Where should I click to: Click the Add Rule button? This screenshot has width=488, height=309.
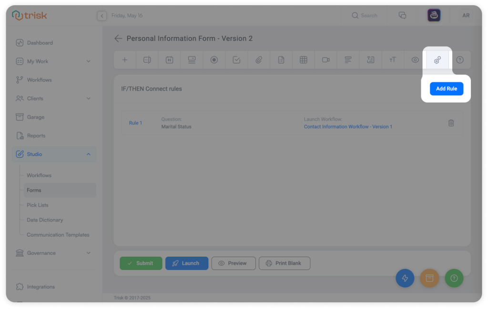tap(447, 89)
